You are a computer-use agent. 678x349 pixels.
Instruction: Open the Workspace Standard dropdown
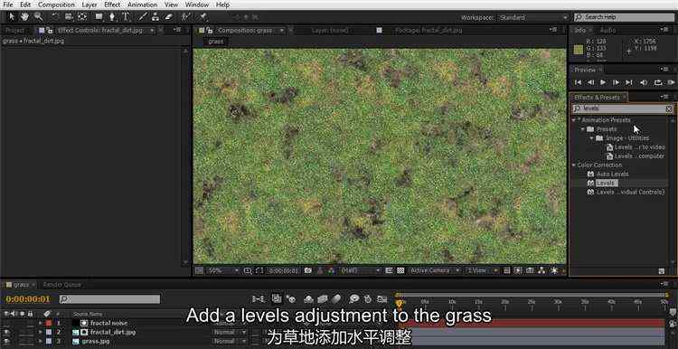click(x=532, y=17)
